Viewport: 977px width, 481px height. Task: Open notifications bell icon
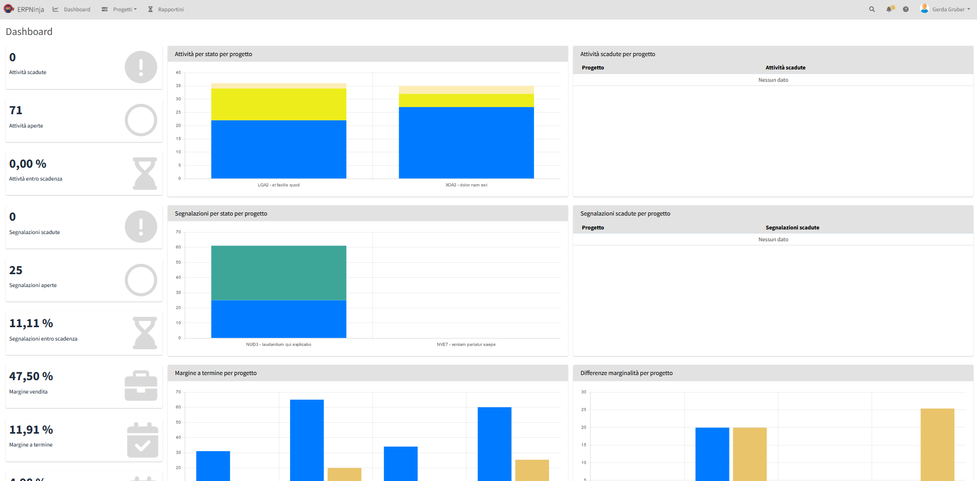(x=890, y=9)
